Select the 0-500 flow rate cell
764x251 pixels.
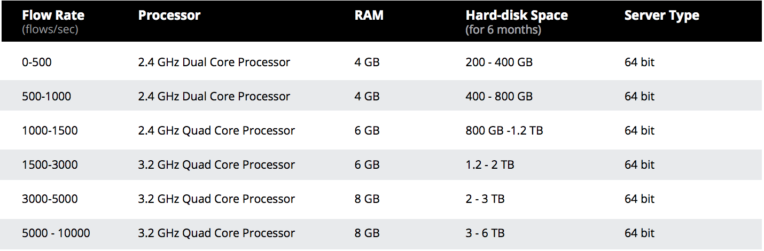point(37,62)
